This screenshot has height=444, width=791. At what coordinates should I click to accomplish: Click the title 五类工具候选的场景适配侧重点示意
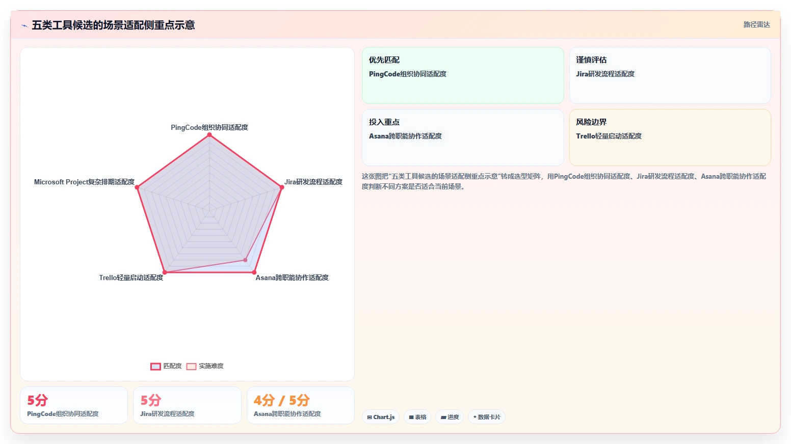[x=113, y=25]
